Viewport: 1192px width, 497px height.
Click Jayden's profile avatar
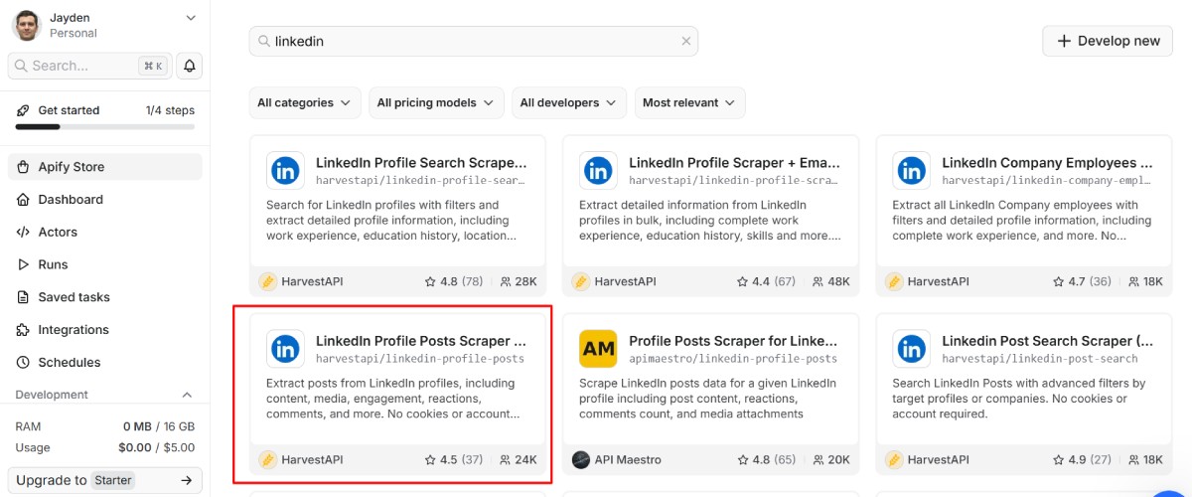point(27,25)
